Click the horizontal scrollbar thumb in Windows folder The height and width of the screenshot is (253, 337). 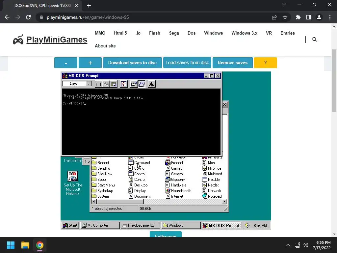(x=120, y=202)
